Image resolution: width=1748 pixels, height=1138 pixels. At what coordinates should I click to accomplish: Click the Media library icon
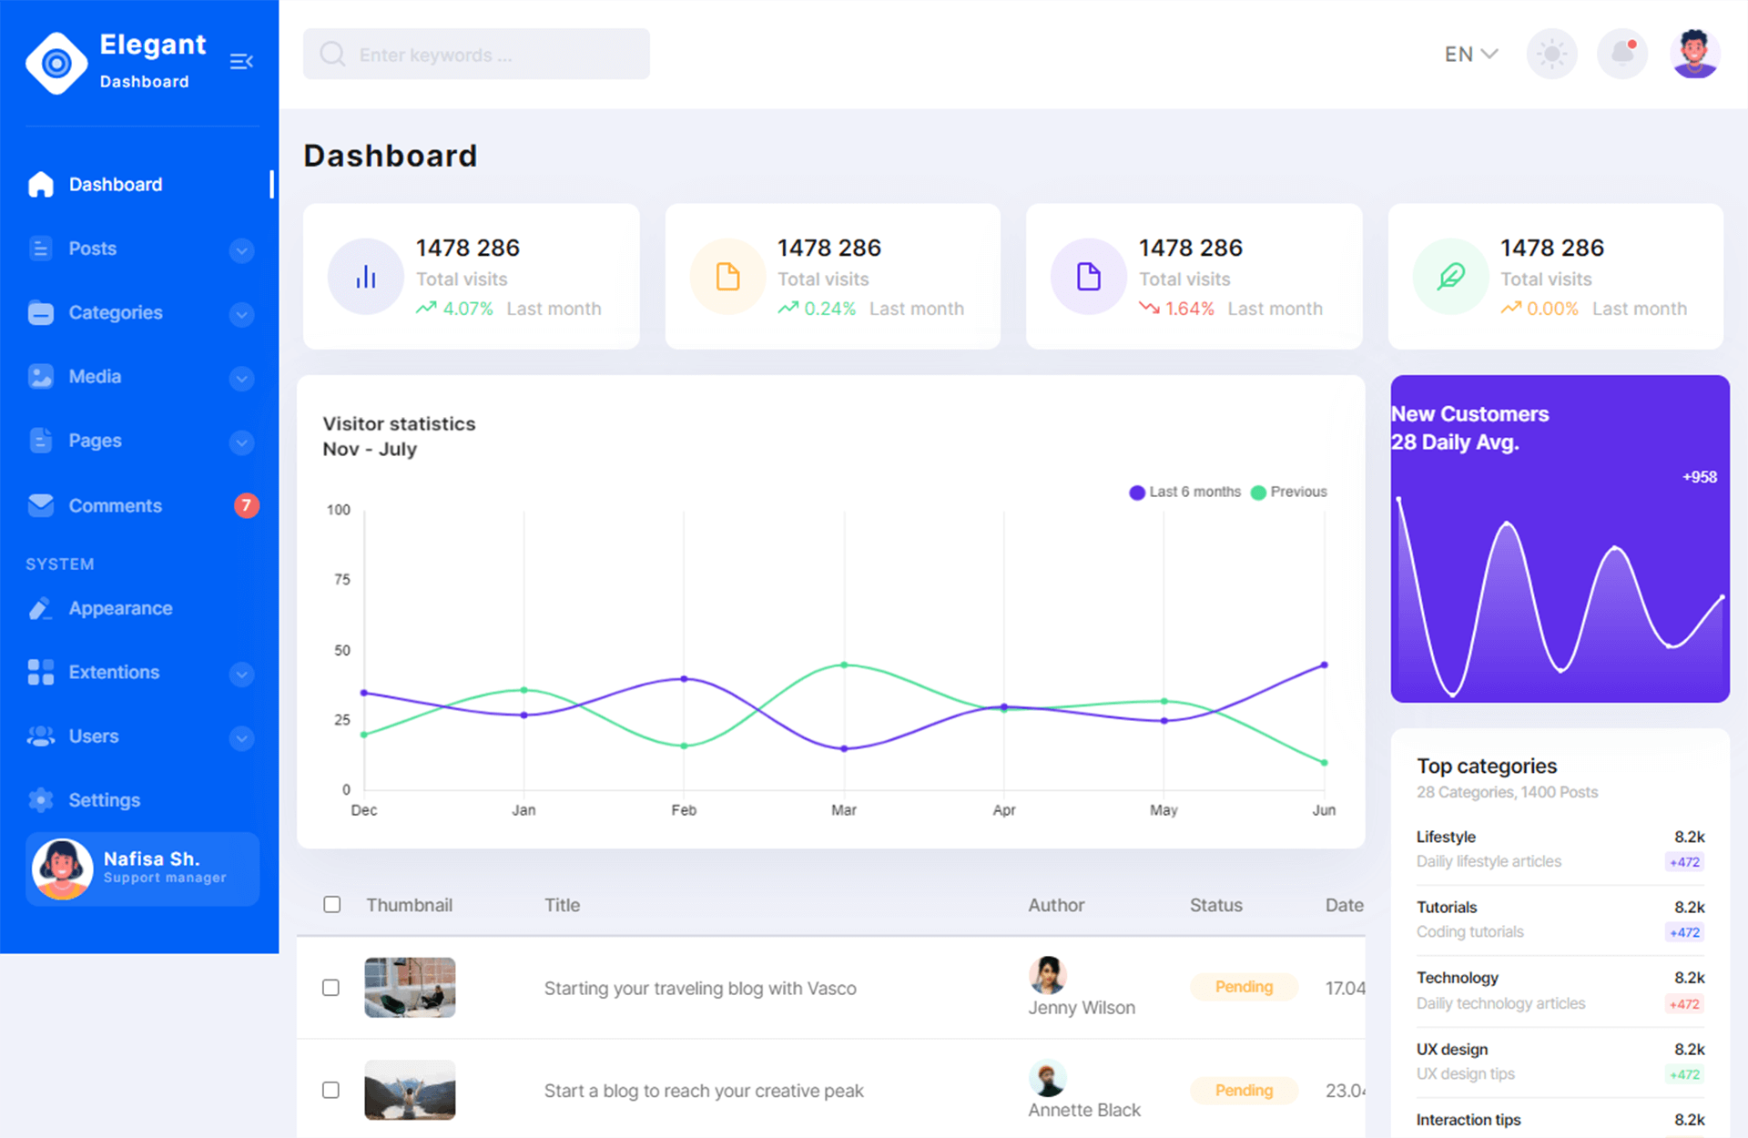point(39,376)
